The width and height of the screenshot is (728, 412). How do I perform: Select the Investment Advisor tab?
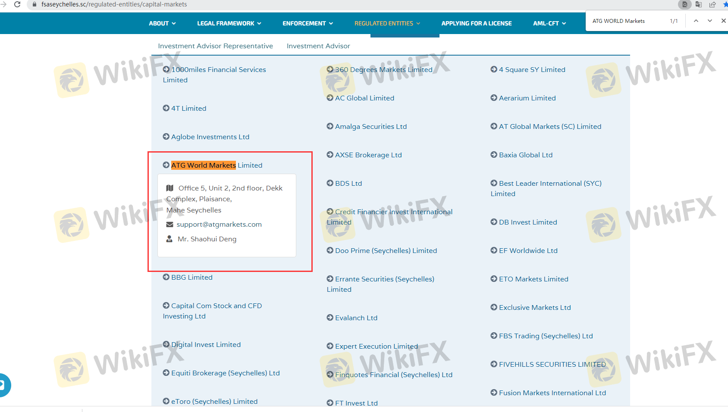(x=318, y=46)
